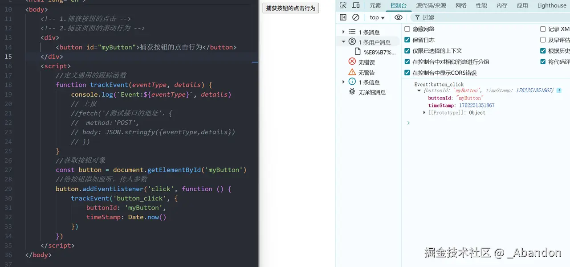Uncheck the 将代码评 checkbox
Image resolution: width=570 pixels, height=267 pixels.
click(x=543, y=62)
